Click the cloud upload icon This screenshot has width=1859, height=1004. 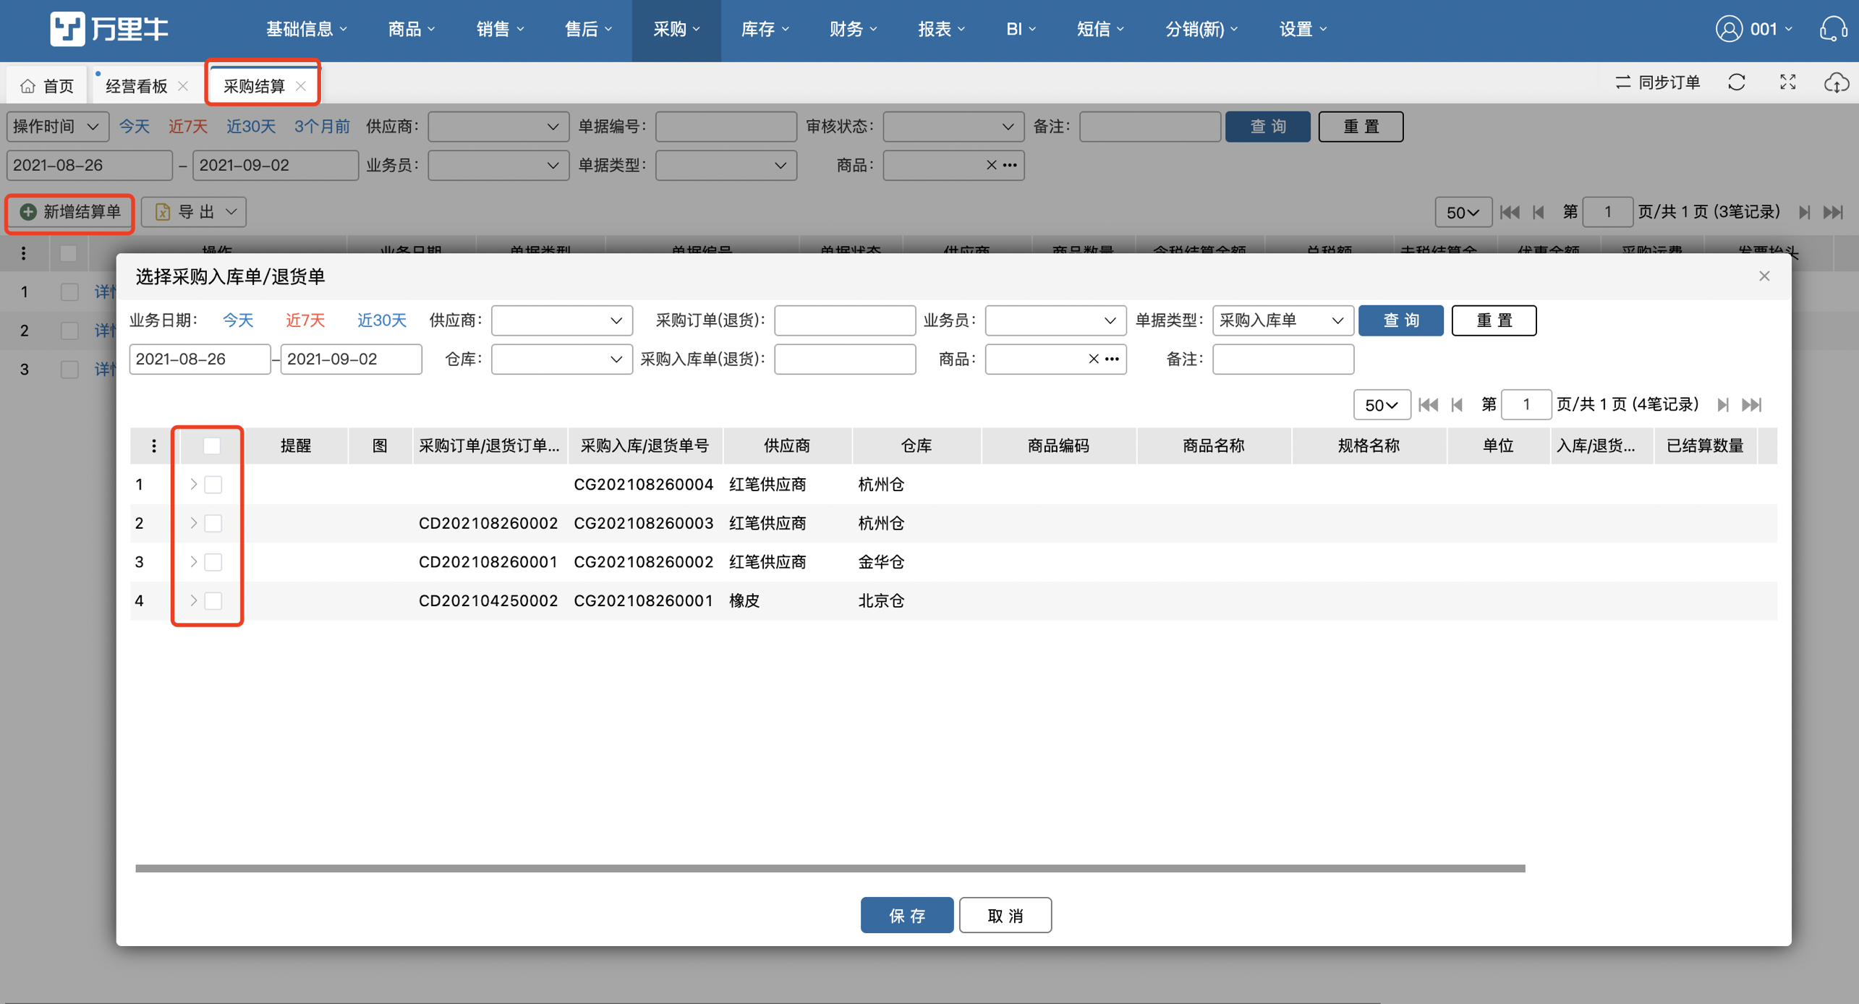coord(1837,82)
